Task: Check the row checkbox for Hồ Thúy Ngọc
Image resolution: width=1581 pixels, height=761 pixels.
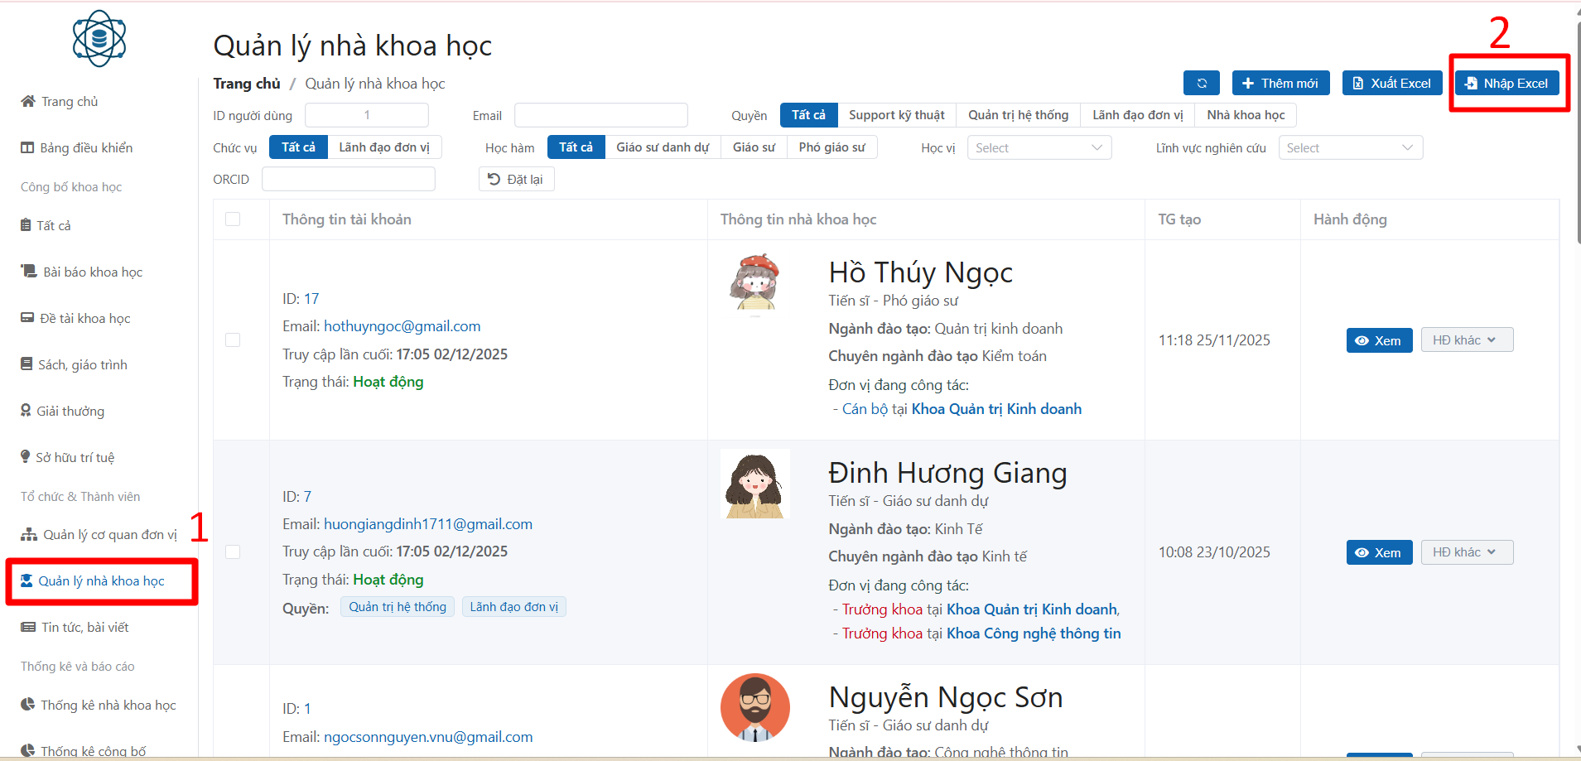Action: [233, 340]
